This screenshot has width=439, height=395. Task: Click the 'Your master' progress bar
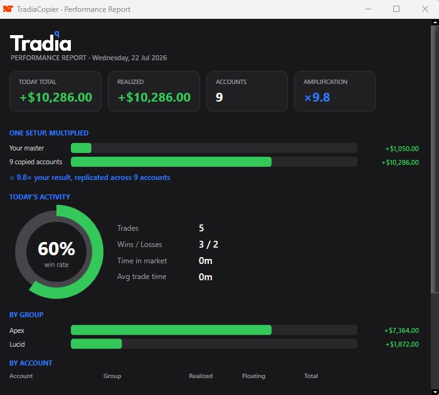[214, 148]
